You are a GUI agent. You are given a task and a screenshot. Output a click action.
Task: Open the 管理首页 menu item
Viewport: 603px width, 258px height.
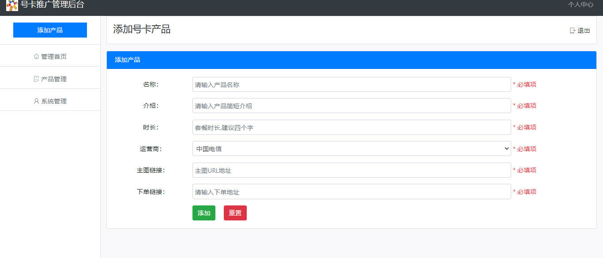(50, 57)
